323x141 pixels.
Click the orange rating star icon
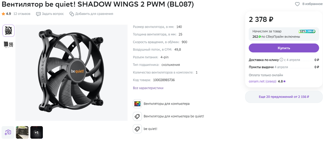tap(3, 14)
